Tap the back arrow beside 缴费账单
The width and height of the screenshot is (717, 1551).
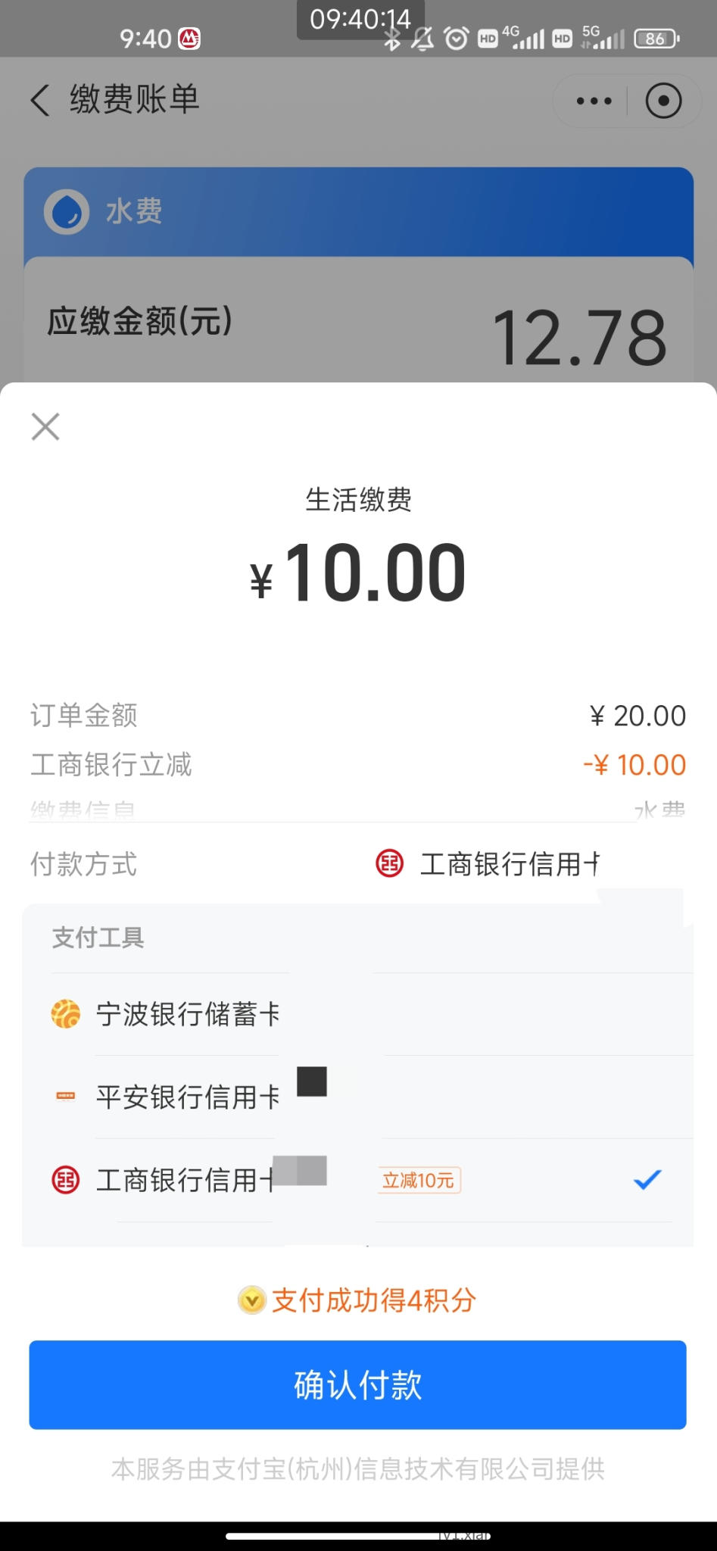(x=40, y=100)
